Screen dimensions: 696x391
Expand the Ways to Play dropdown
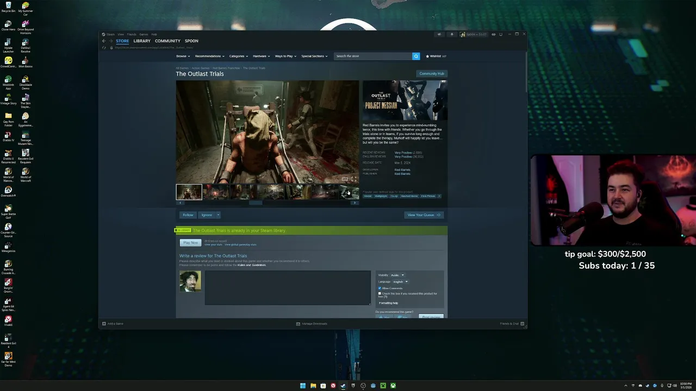click(x=285, y=56)
